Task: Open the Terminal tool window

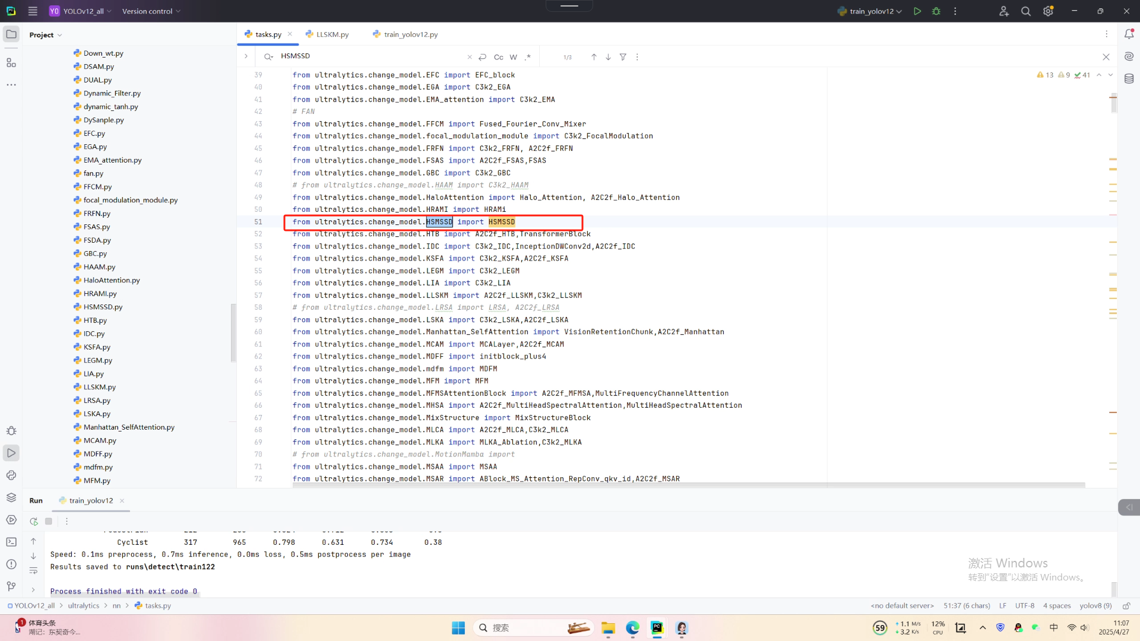Action: pyautogui.click(x=11, y=542)
